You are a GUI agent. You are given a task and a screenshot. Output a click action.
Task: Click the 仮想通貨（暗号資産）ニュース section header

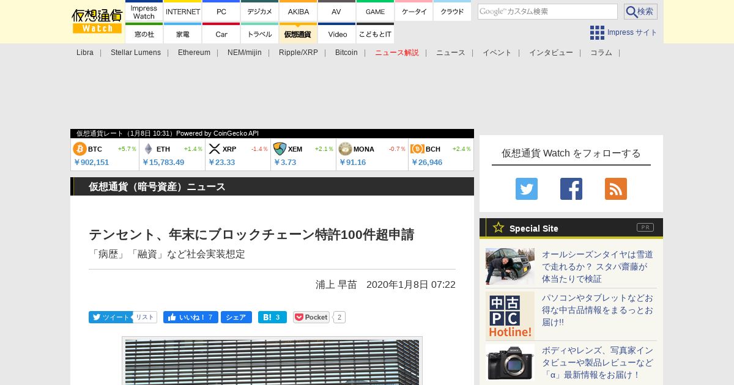tap(272, 186)
